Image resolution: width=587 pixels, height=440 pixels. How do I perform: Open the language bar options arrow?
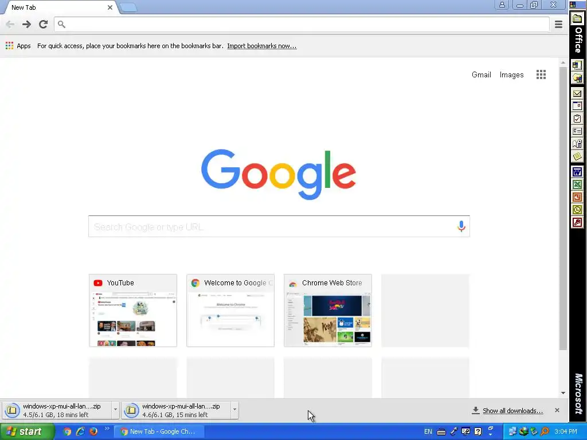(491, 434)
